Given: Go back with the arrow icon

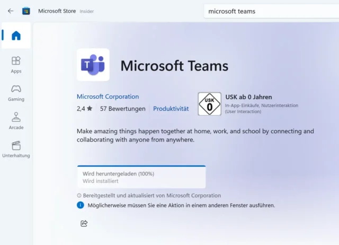Looking at the screenshot, I should (x=11, y=11).
